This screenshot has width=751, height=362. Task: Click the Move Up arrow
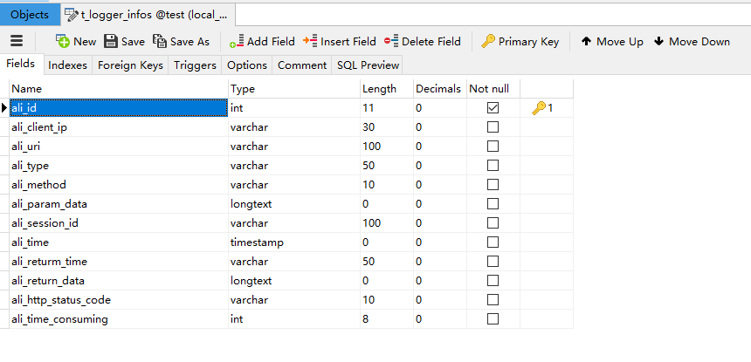(586, 41)
